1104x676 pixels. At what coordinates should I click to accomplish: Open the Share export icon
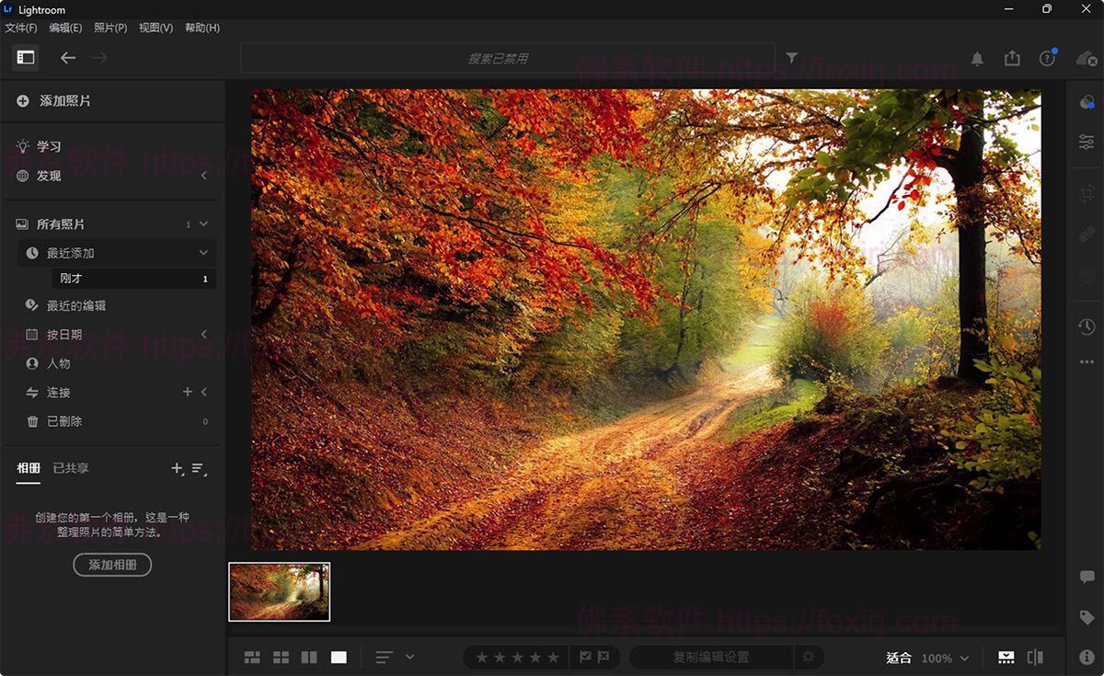point(1012,58)
